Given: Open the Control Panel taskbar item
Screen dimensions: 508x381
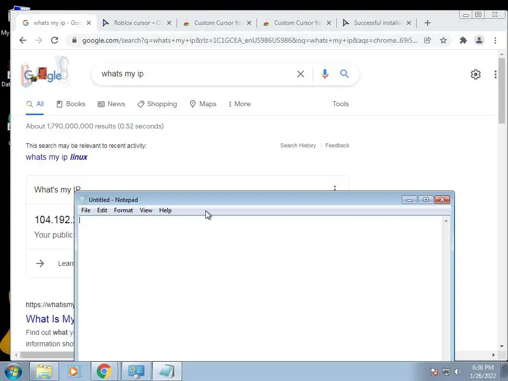Looking at the screenshot, I should (136, 371).
